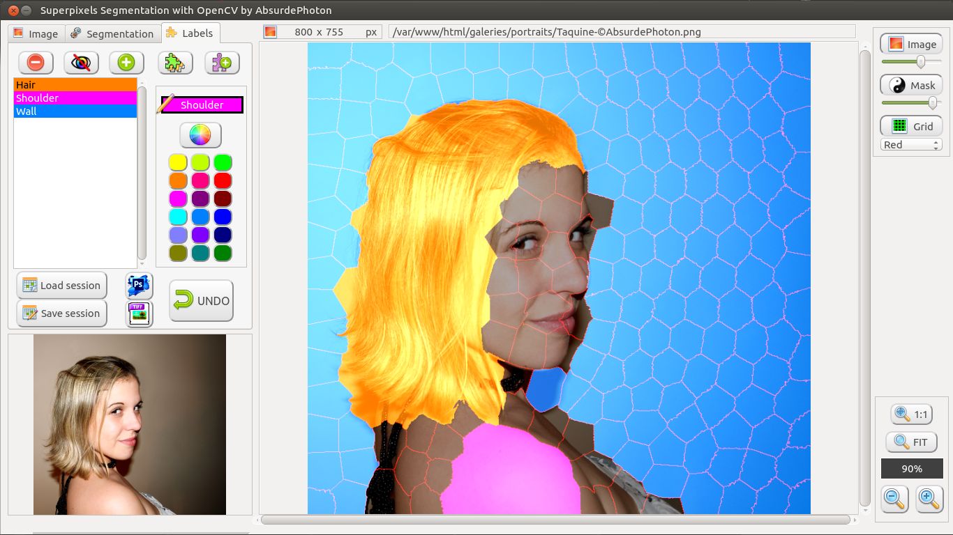953x535 pixels.
Task: Zoom out with the minus magnifier
Action: coord(894,499)
